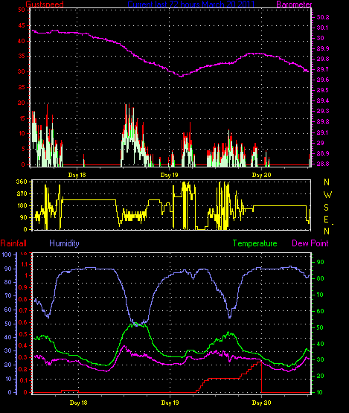Click the 360 degree wind axis label
The width and height of the screenshot is (349, 413).
(22, 182)
